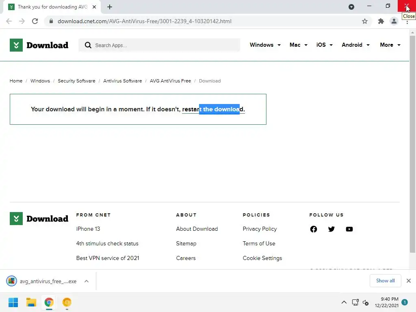
Task: Click the footer Download logo
Action: point(39,219)
